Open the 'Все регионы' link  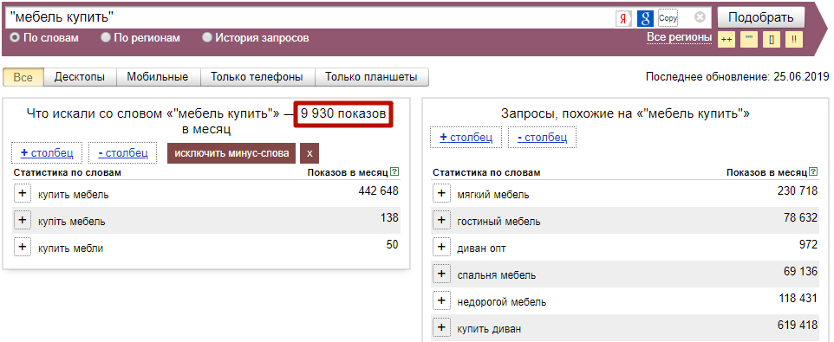click(x=679, y=37)
